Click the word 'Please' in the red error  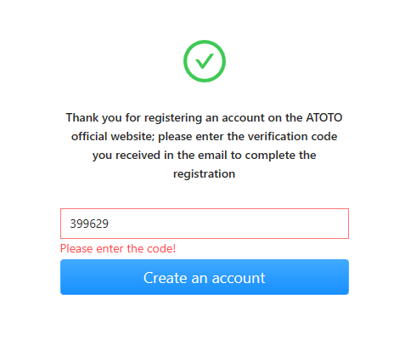pos(76,249)
